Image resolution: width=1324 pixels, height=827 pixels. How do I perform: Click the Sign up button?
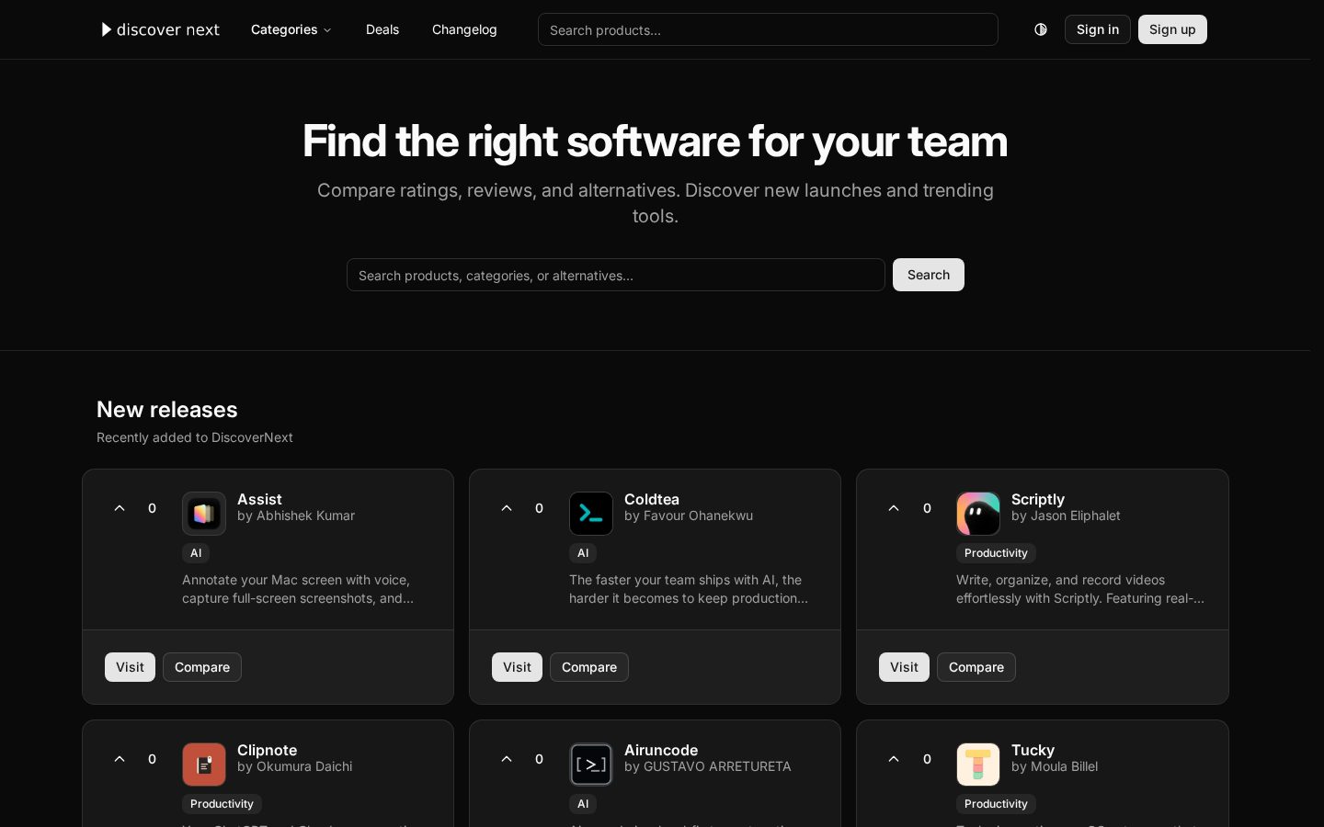(1172, 29)
